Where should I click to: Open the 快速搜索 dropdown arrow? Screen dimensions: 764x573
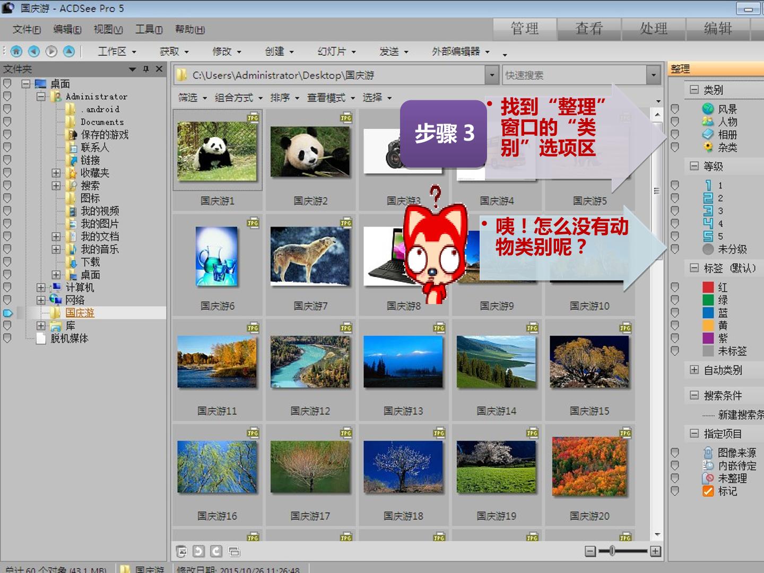click(654, 75)
